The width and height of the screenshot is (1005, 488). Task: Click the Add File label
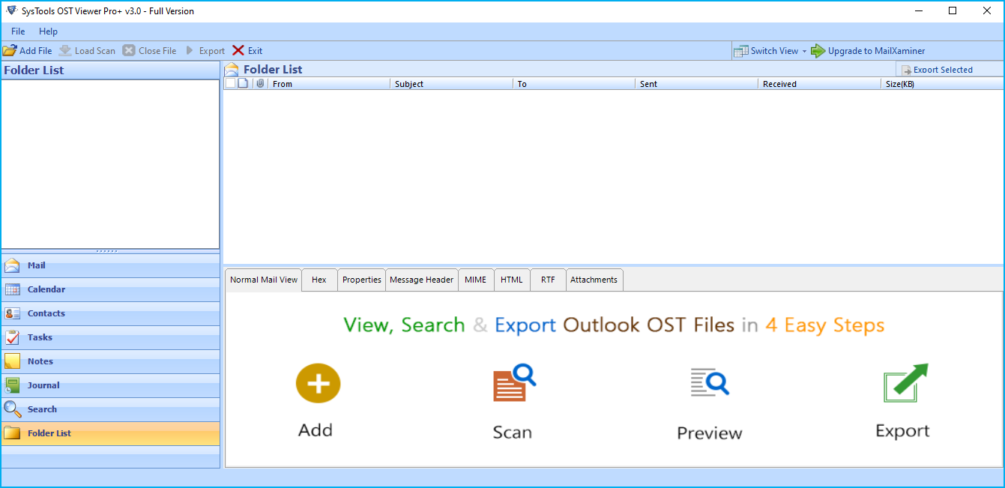[36, 51]
